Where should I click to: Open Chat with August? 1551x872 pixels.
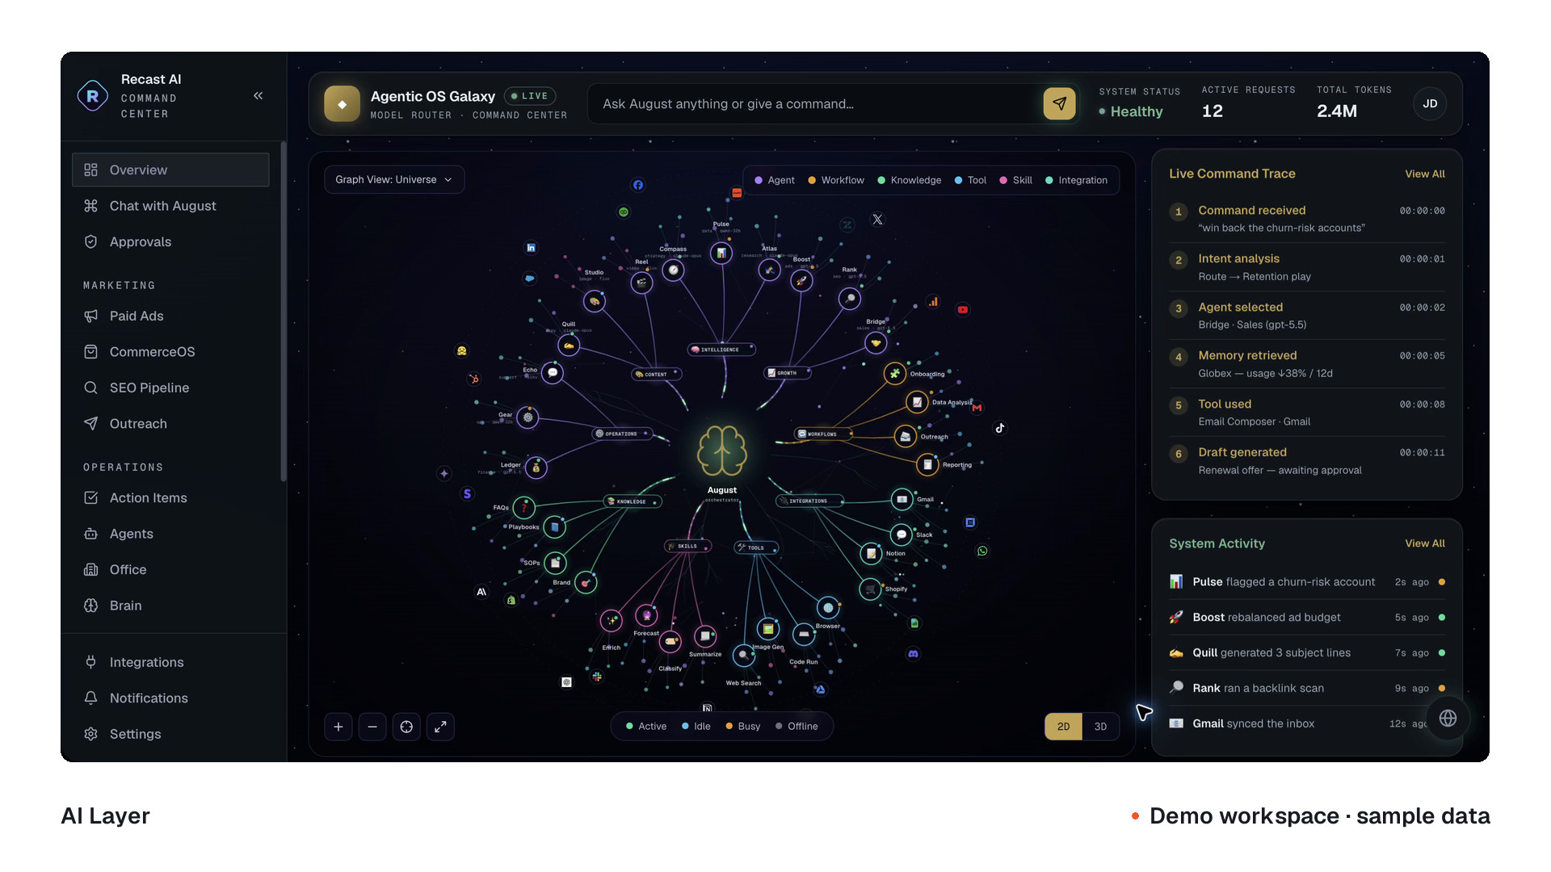(170, 206)
